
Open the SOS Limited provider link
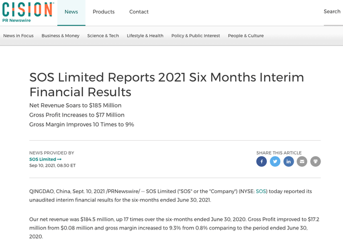coord(45,159)
